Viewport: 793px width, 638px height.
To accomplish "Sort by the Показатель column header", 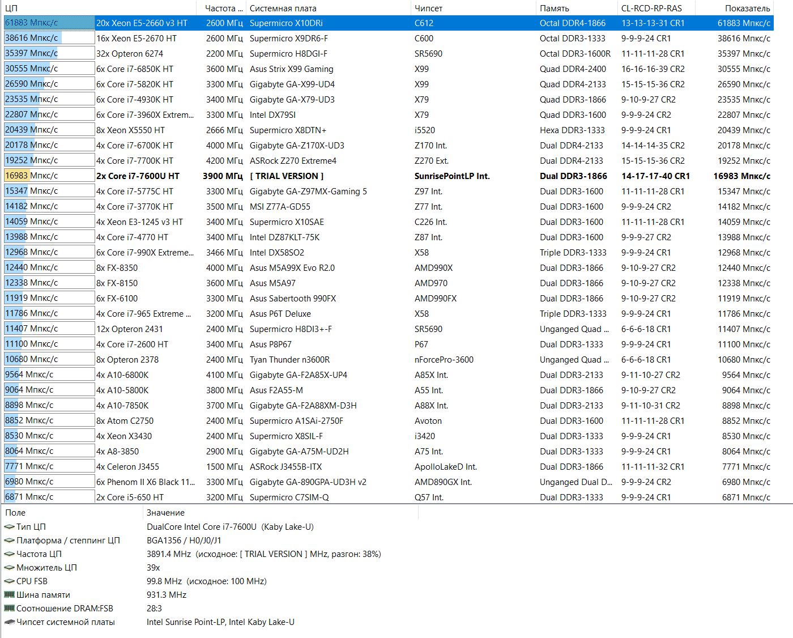I will point(735,8).
